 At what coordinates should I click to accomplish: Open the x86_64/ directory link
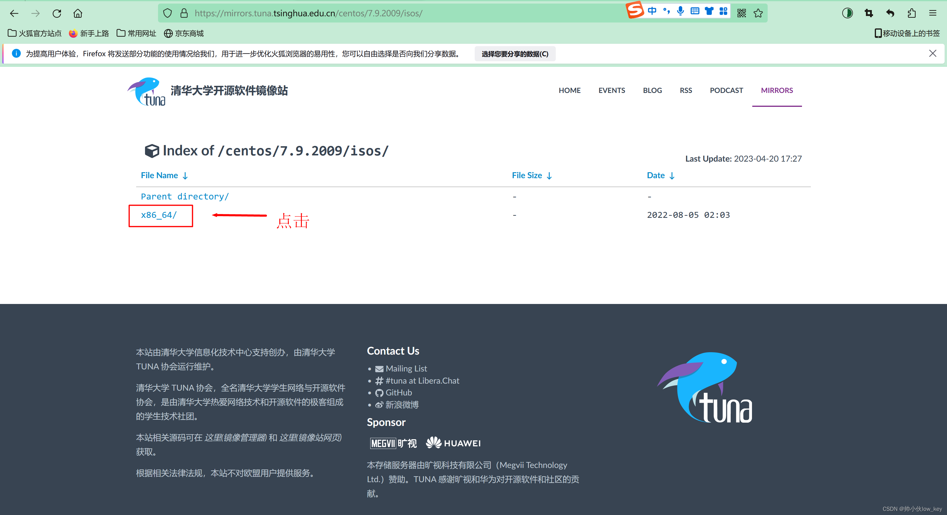pyautogui.click(x=159, y=215)
